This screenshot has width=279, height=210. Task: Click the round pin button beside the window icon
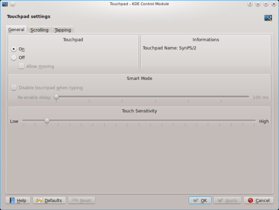coord(13,4)
